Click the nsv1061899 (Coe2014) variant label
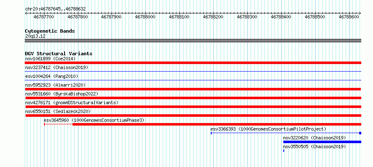The width and height of the screenshot is (373, 167). click(50, 59)
